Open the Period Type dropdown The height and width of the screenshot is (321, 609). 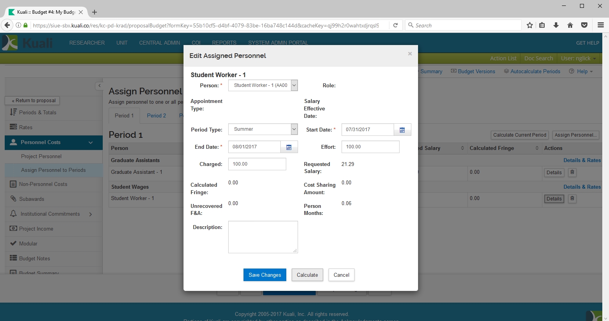pos(294,129)
